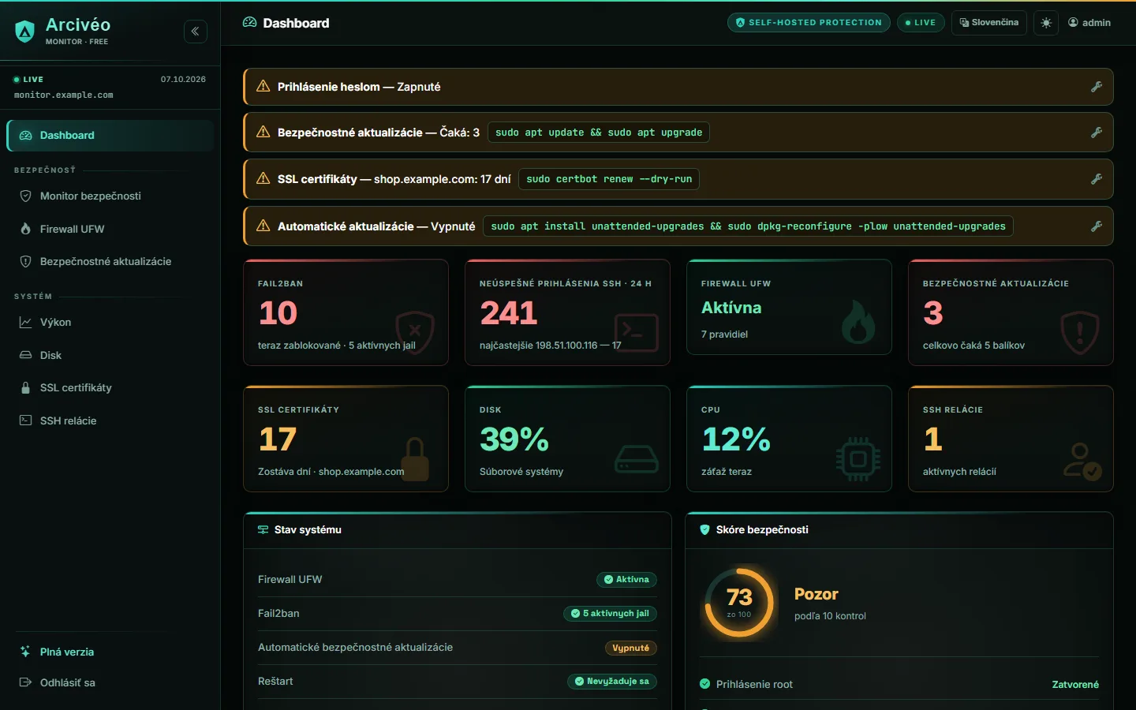Click Odhlásiť sa to log out
This screenshot has width=1136, height=710.
coord(110,682)
